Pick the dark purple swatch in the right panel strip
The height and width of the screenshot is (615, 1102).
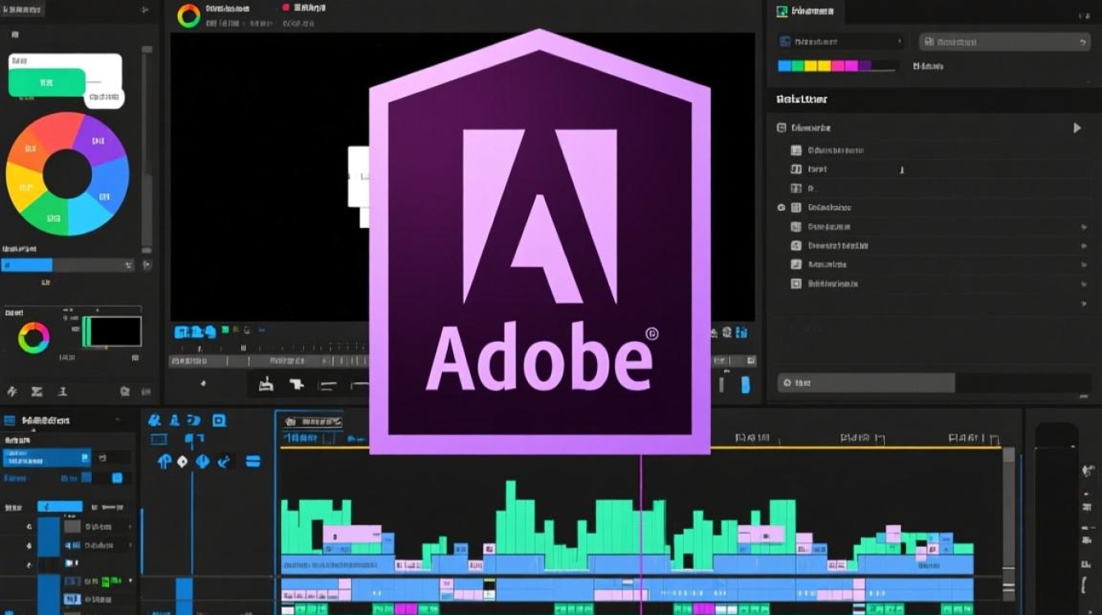tap(865, 66)
